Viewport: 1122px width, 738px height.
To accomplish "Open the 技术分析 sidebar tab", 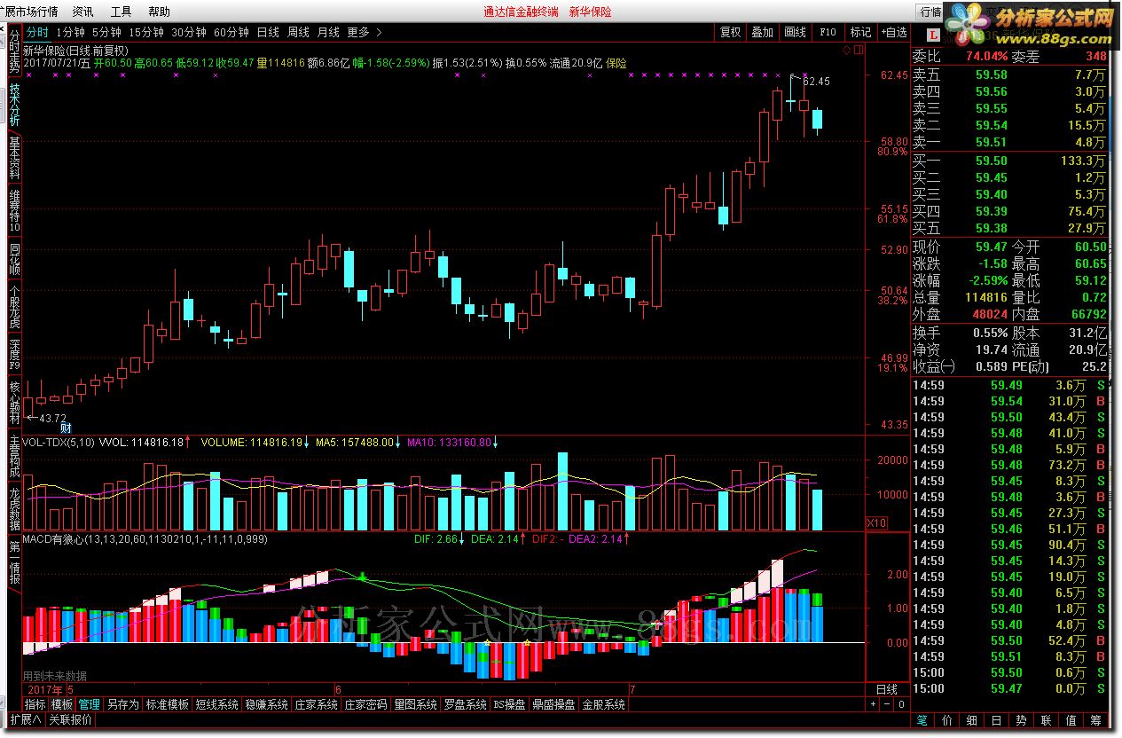I will pyautogui.click(x=14, y=105).
